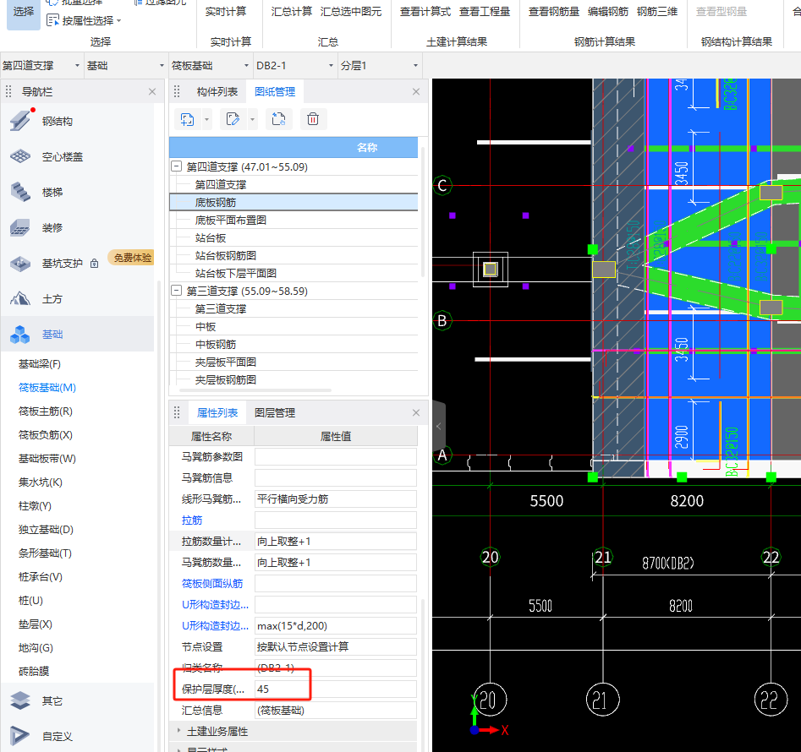Click the add drawing icon
The image size is (801, 752).
188,119
